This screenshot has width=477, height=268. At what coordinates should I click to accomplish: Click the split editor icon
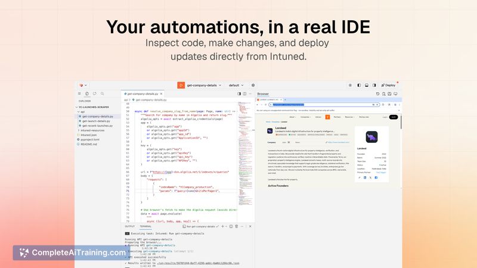[x=244, y=94]
